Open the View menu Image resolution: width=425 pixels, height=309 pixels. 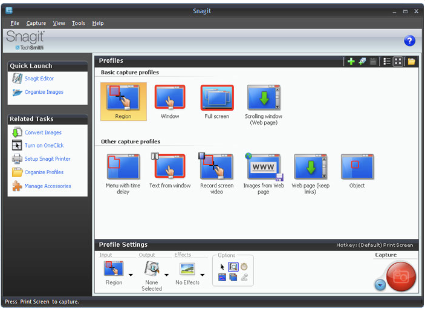tap(59, 24)
